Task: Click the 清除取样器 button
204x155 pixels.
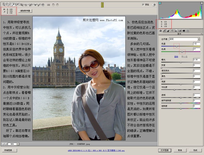Action: tap(25, 11)
